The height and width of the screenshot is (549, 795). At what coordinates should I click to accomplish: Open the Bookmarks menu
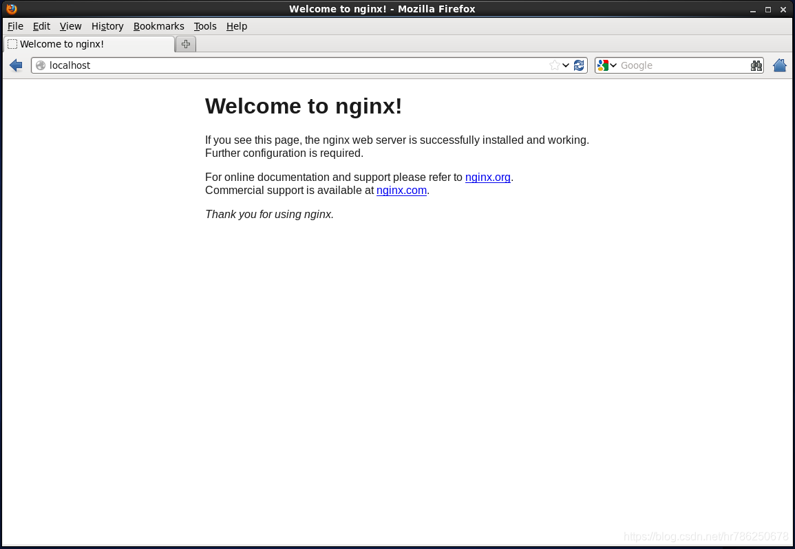[x=159, y=26]
